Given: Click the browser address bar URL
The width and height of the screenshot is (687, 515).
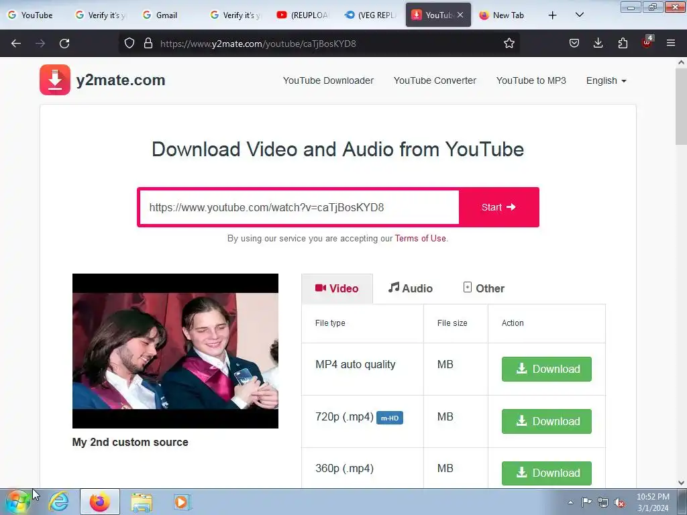Looking at the screenshot, I should pyautogui.click(x=258, y=44).
